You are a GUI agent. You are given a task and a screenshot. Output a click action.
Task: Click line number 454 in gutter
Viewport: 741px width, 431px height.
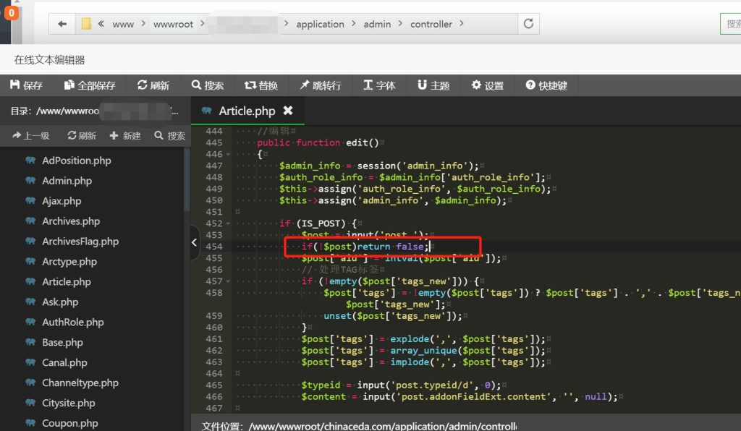tap(213, 247)
